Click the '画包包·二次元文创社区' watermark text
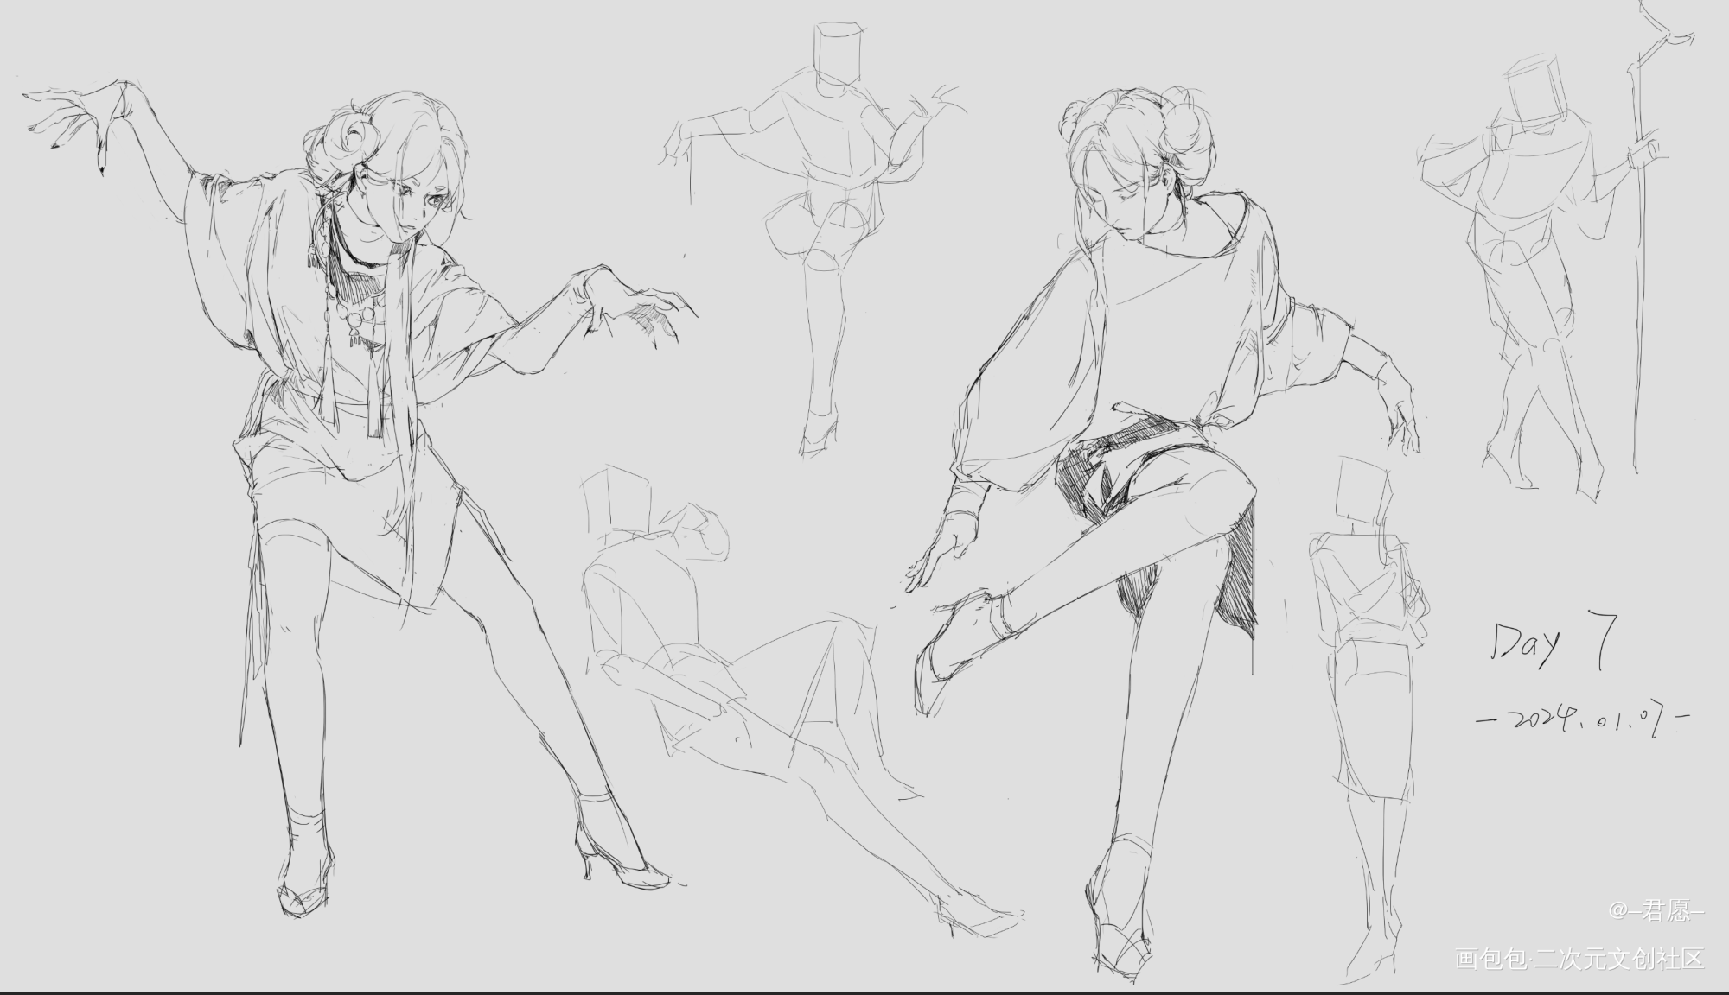The width and height of the screenshot is (1729, 995). pos(1579,960)
